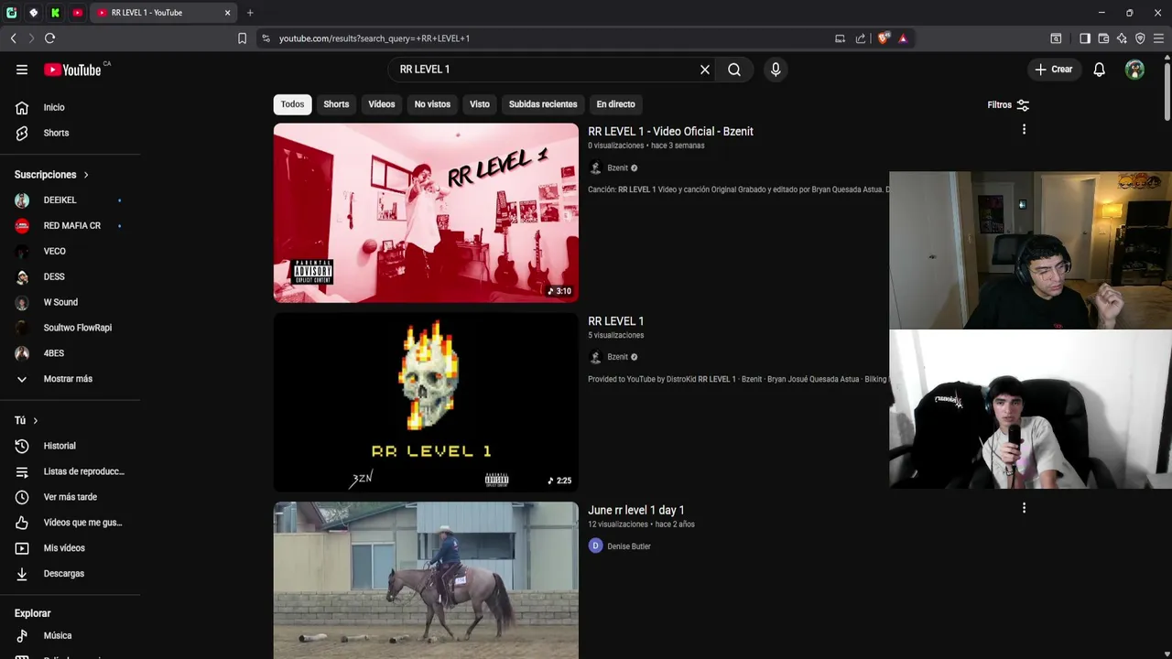
Task: Click the YouTube logo
Action: pos(72,70)
